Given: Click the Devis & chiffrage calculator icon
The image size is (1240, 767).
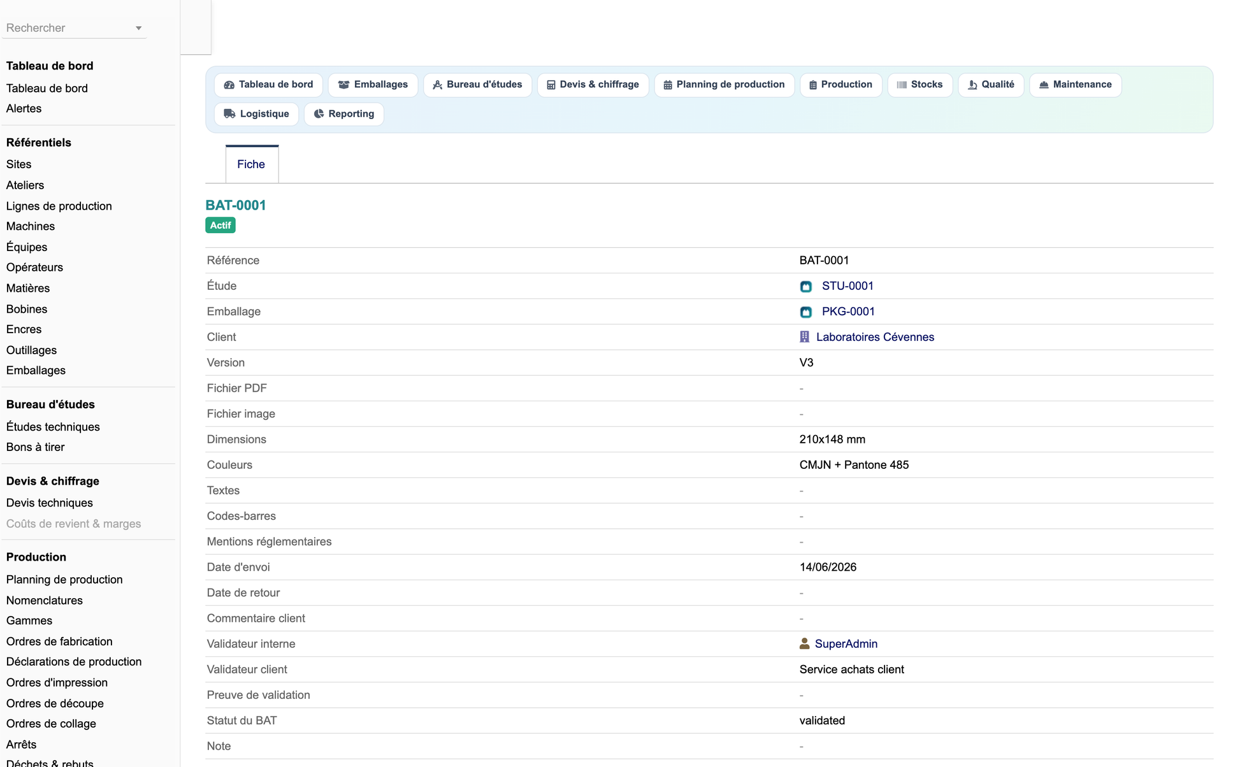Looking at the screenshot, I should pos(551,85).
